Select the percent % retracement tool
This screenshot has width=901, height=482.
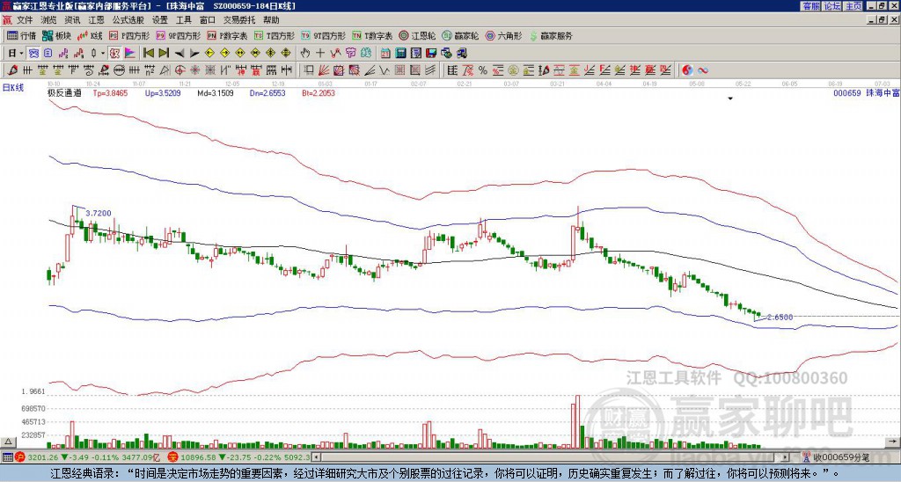(x=483, y=70)
